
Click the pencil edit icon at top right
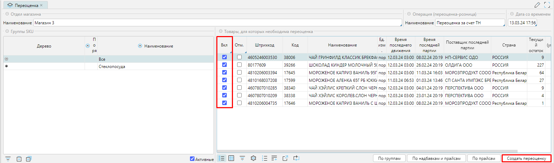point(537,5)
